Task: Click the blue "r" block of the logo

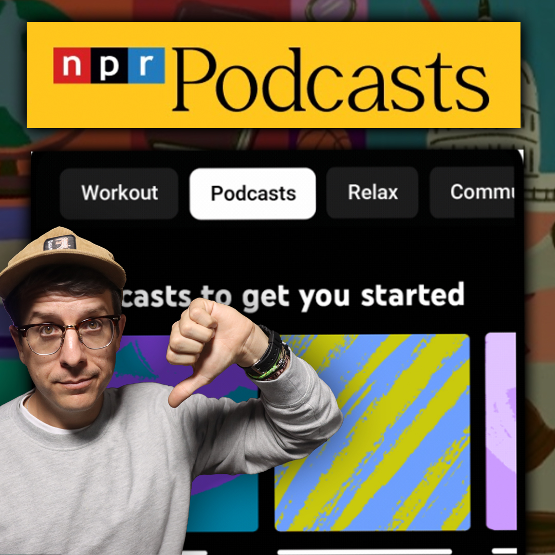Action: [146, 65]
